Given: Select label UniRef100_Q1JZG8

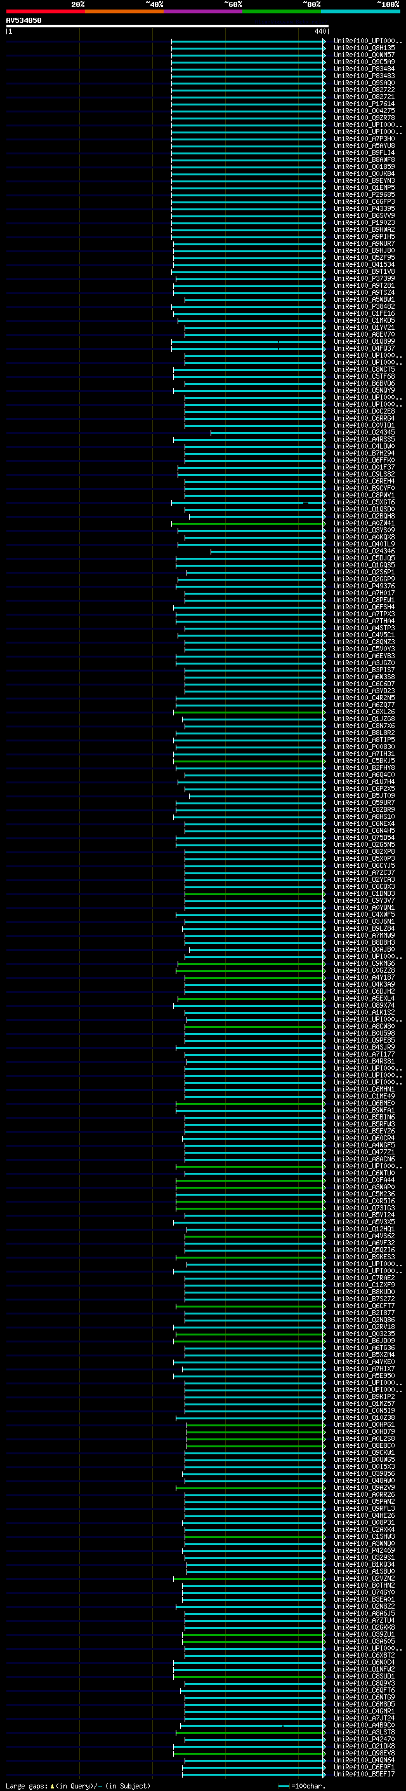Looking at the screenshot, I should (363, 719).
